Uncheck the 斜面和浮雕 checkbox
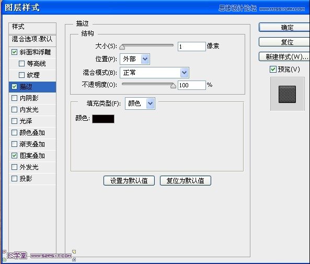The width and height of the screenshot is (310, 264). [x=14, y=52]
